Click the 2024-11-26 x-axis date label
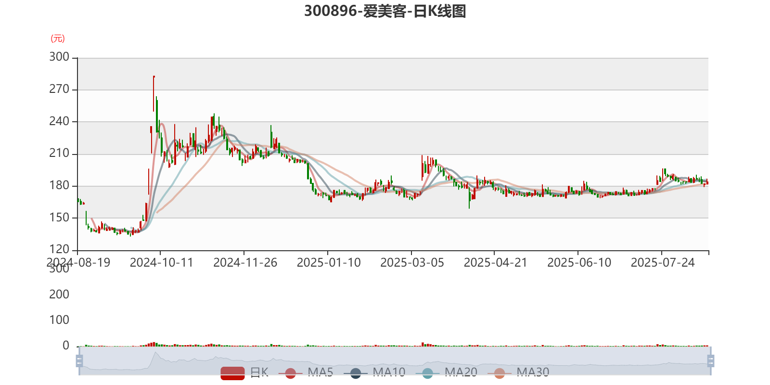Image resolution: width=770 pixels, height=385 pixels. 245,263
